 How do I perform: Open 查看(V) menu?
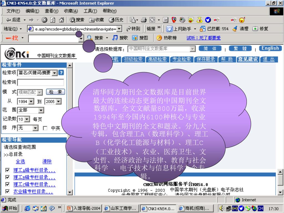52,11
